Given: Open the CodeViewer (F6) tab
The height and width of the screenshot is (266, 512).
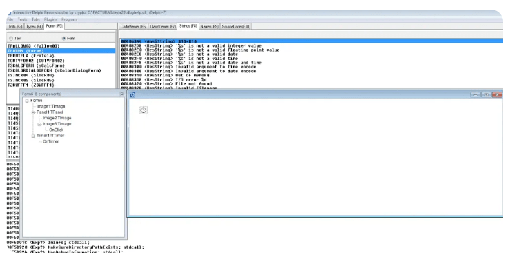Looking at the screenshot, I should coord(133,27).
